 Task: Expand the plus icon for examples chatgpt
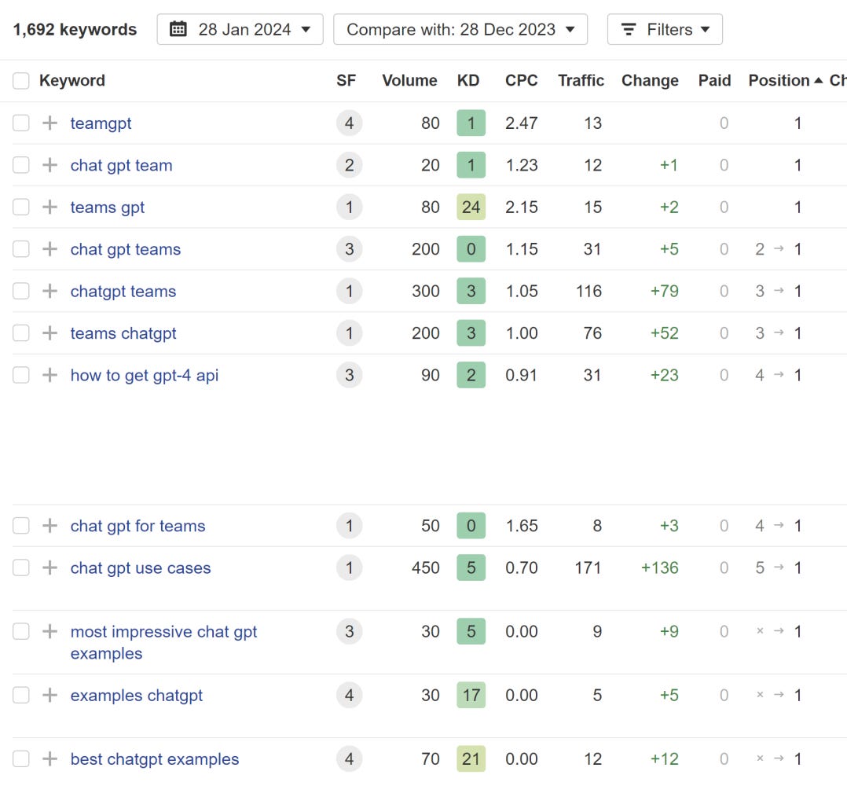(x=49, y=696)
